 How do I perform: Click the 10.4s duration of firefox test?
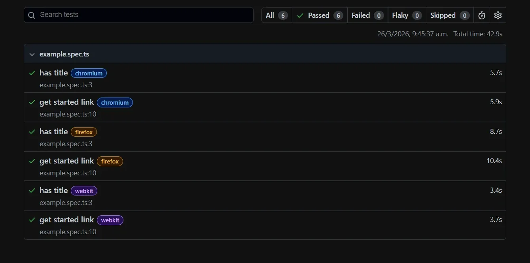click(494, 161)
